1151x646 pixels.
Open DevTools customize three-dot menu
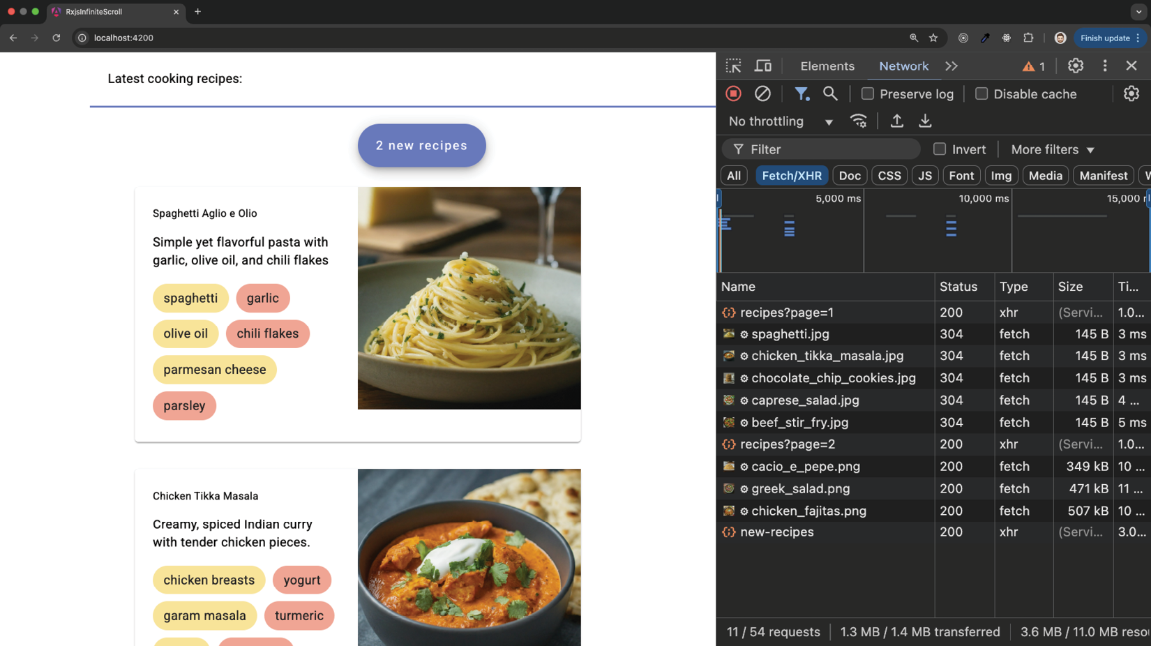(x=1105, y=66)
